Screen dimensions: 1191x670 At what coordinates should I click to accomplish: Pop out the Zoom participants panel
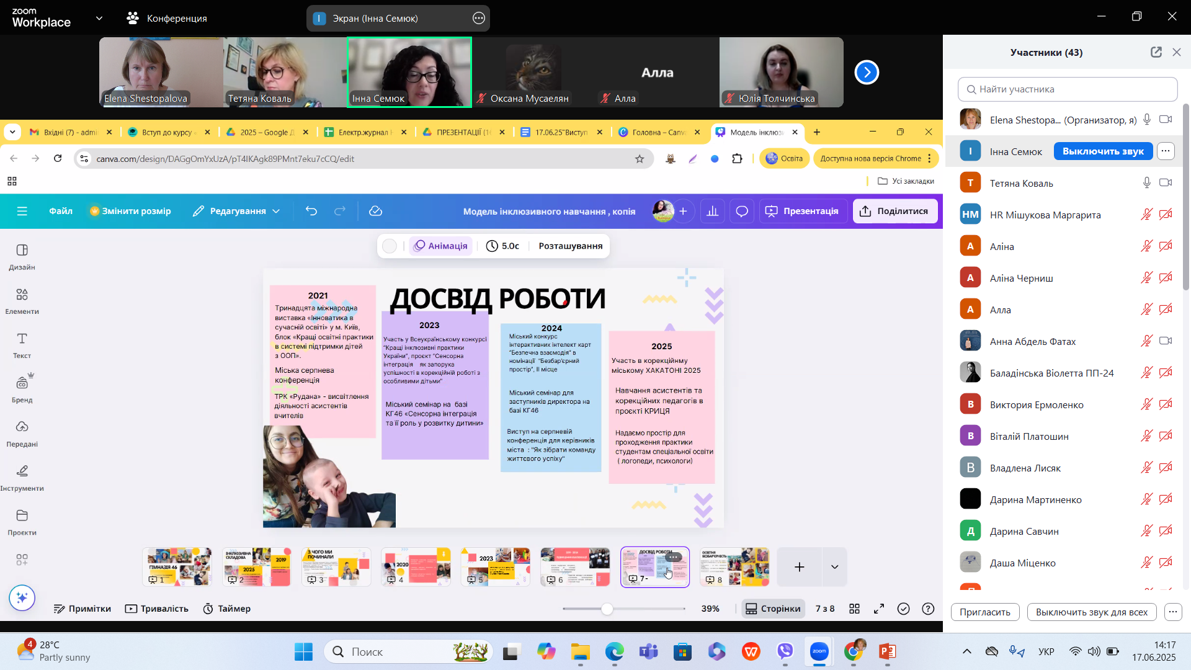pyautogui.click(x=1156, y=52)
